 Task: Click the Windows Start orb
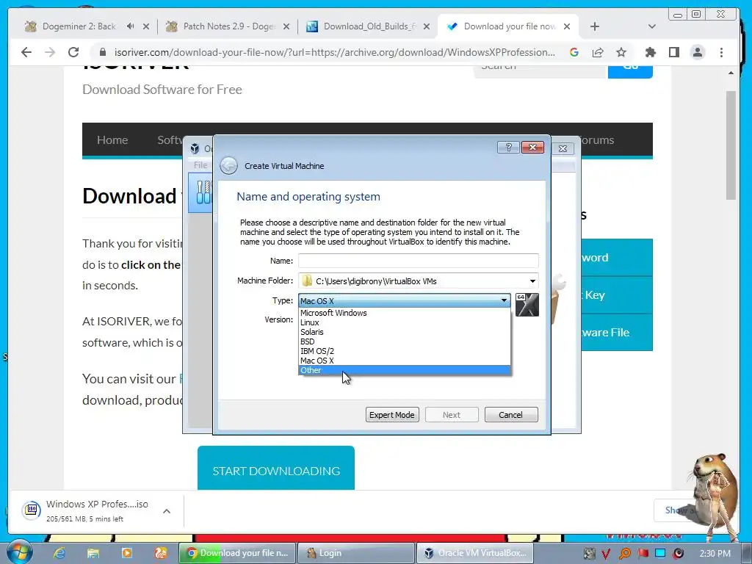pyautogui.click(x=18, y=552)
